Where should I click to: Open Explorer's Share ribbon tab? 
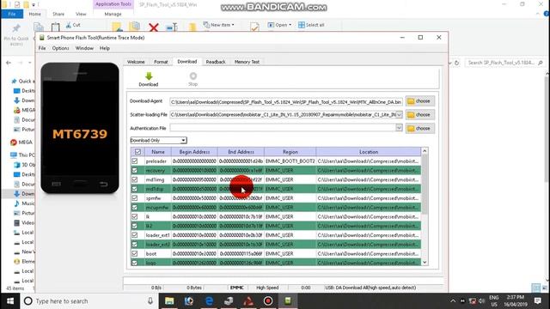[58, 14]
